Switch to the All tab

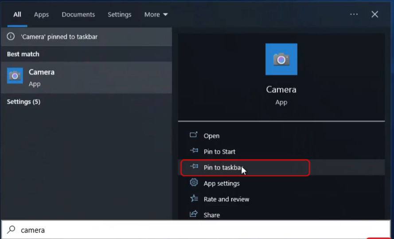point(17,15)
